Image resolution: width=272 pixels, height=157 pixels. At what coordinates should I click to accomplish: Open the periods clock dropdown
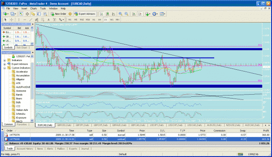(155, 14)
